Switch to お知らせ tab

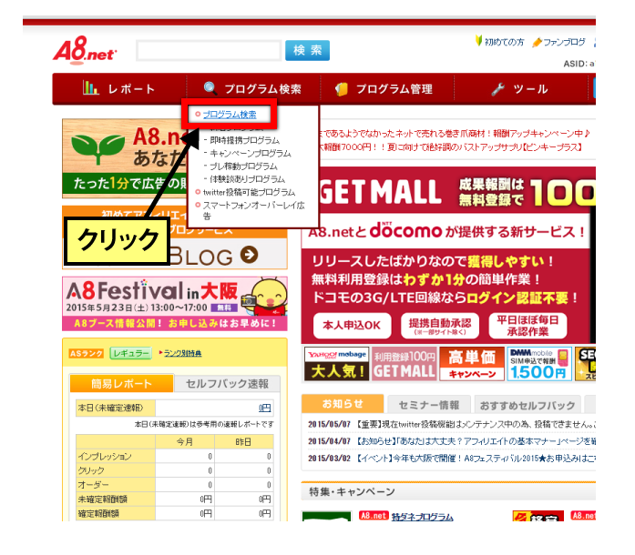click(343, 404)
